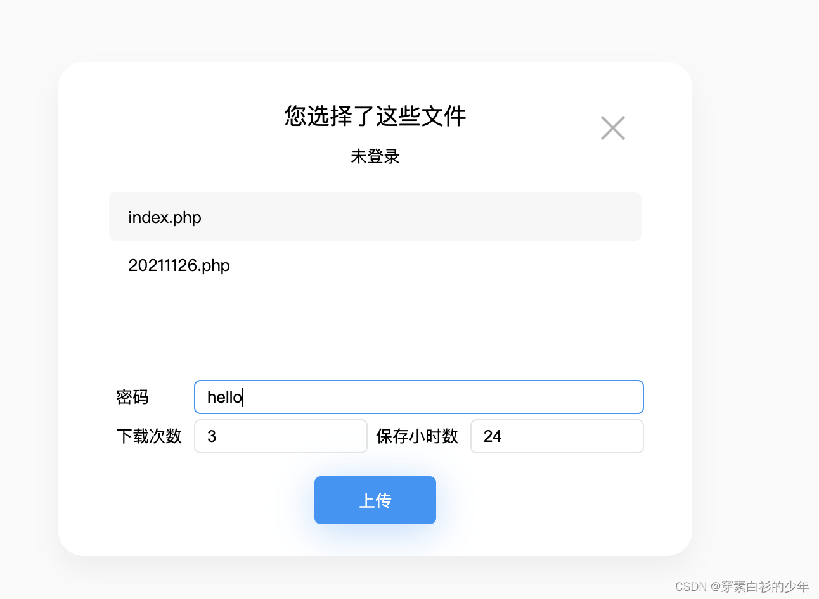The image size is (819, 599).
Task: Click the 您选择了这些文件 dialog title
Action: pyautogui.click(x=375, y=116)
